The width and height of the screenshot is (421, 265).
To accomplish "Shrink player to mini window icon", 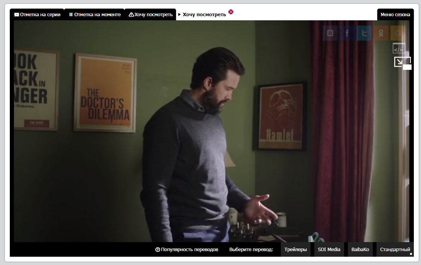I will click(x=403, y=63).
